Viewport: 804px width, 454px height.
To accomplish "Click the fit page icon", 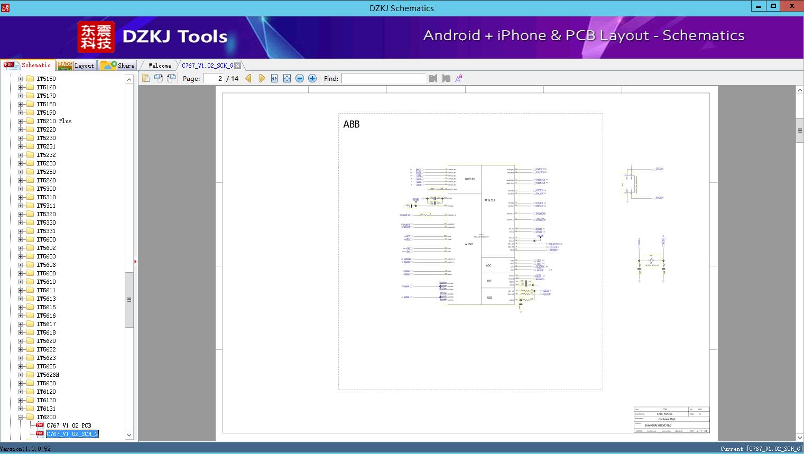I will pyautogui.click(x=287, y=78).
